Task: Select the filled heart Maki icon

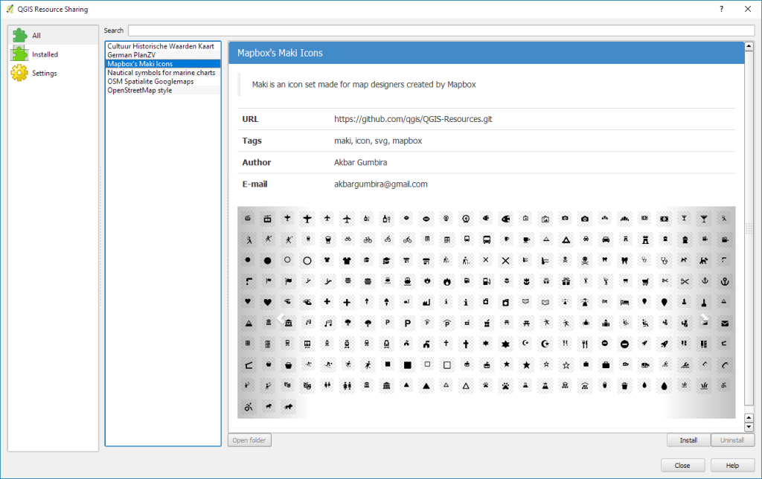Action: click(x=267, y=301)
